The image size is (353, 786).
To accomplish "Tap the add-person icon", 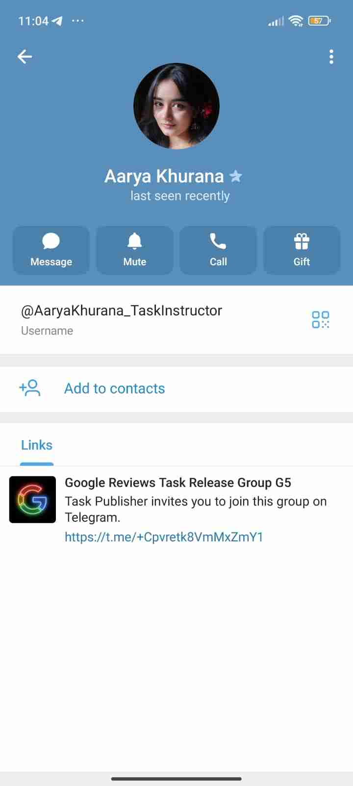I will point(30,388).
